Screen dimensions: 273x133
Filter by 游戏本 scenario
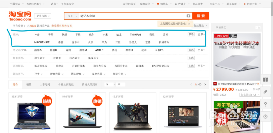pos(60,66)
